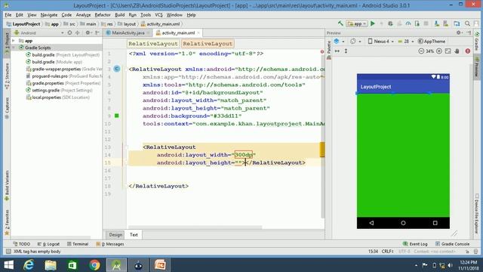483x272 pixels.
Task: Open build.gradle (Project: LayoutProject)
Action: click(x=63, y=55)
